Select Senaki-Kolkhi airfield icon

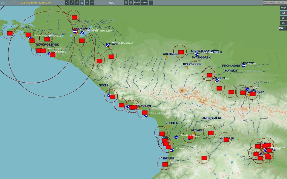[176, 137]
